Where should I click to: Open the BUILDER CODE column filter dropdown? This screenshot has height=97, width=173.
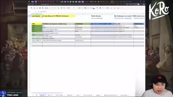pyautogui.click(x=113, y=24)
